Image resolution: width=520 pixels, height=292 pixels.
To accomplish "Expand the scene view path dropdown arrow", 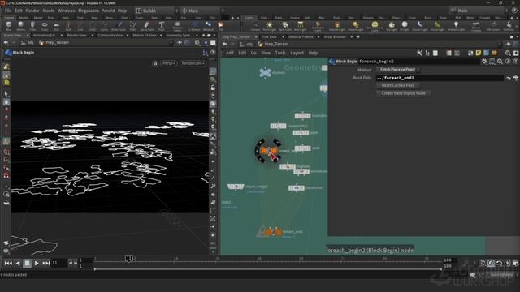I will point(171,42).
